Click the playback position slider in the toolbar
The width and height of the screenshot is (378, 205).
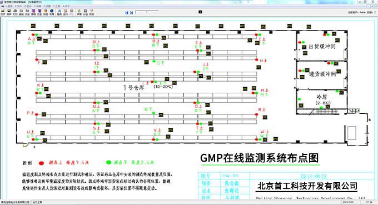tap(147, 12)
